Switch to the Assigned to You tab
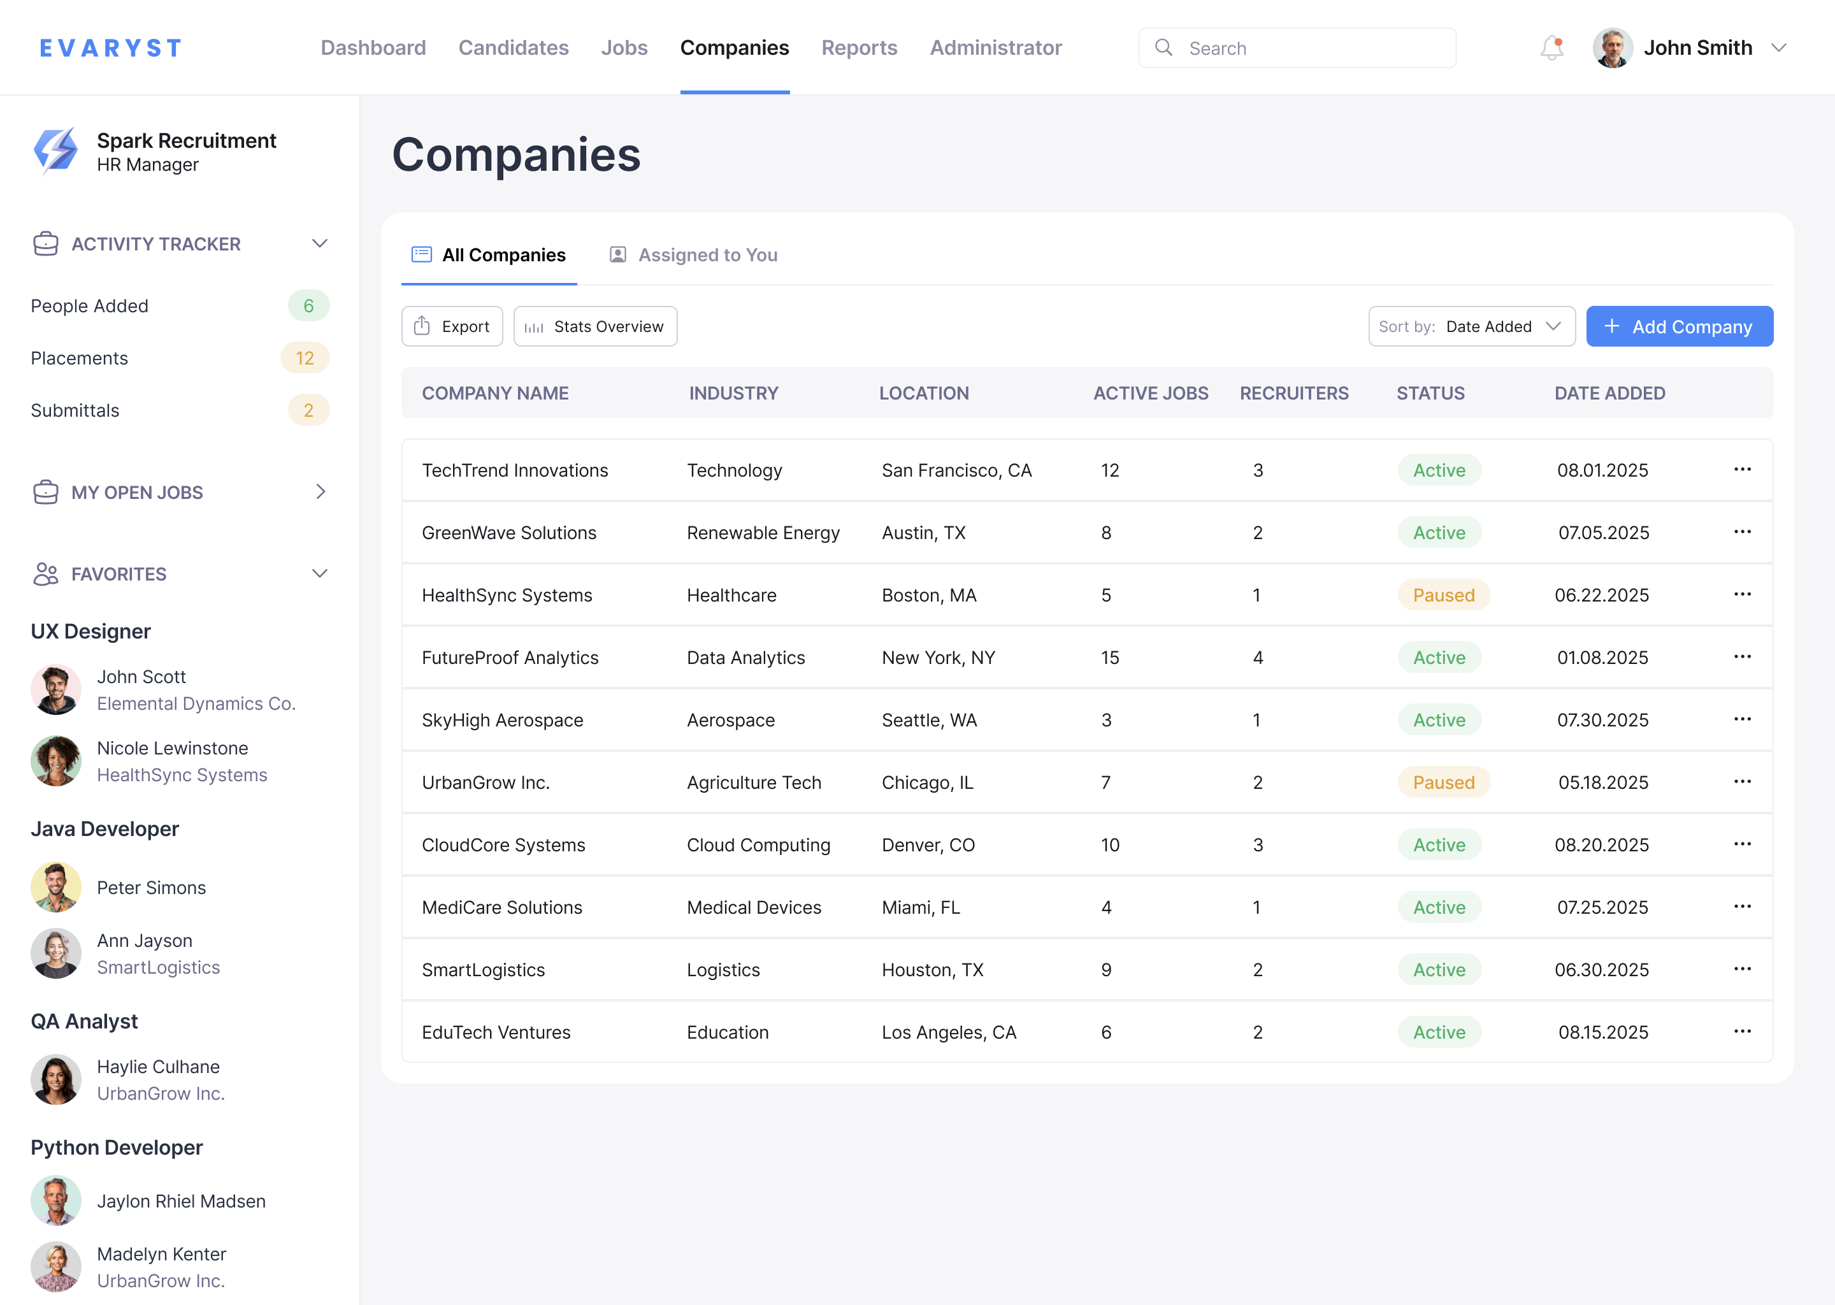 pos(692,255)
